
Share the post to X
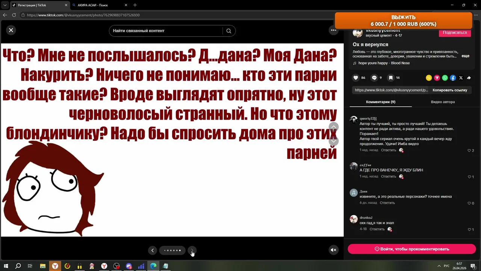point(461,78)
